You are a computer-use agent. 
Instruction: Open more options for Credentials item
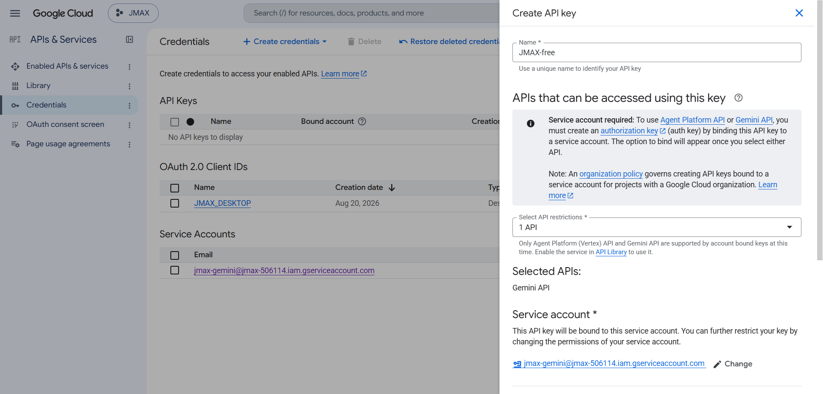pos(129,105)
